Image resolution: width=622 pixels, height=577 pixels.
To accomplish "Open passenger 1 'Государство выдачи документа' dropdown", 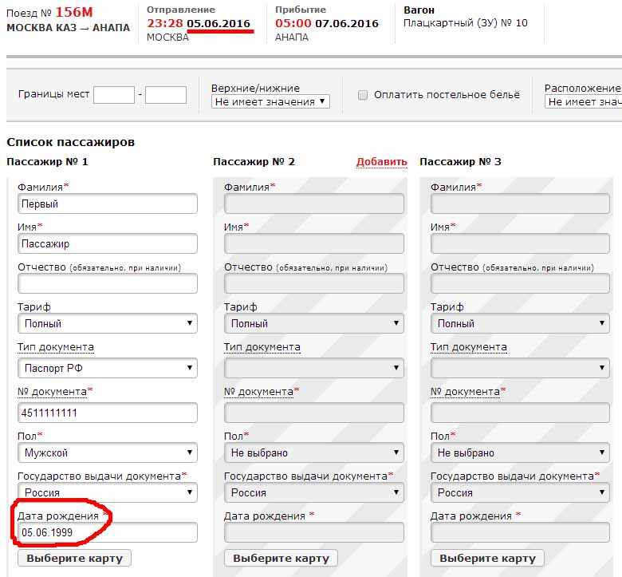I will [108, 492].
